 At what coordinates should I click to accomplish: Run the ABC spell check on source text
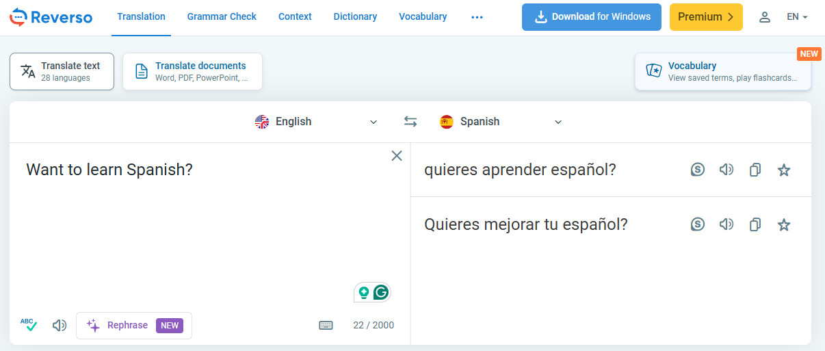(x=29, y=325)
